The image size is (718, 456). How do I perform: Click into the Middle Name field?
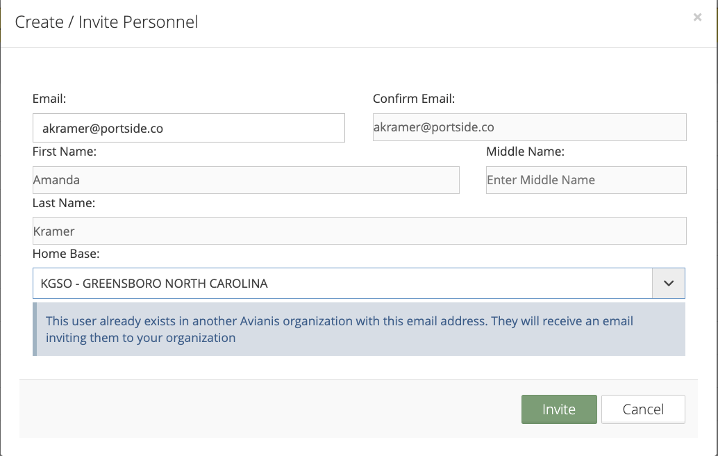point(585,180)
